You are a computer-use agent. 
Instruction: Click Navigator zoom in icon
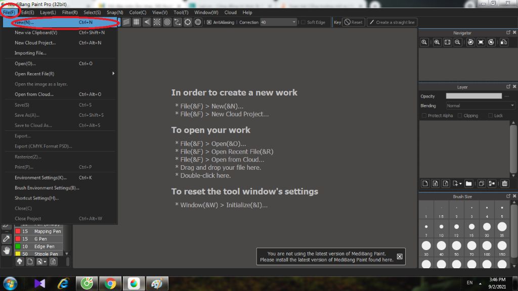(x=437, y=42)
